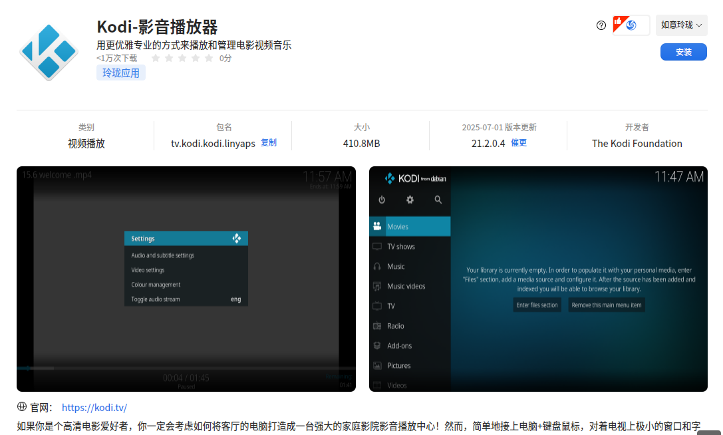Screen dimensions: 723x435
Task: Click the 包名 label
Action: point(223,127)
